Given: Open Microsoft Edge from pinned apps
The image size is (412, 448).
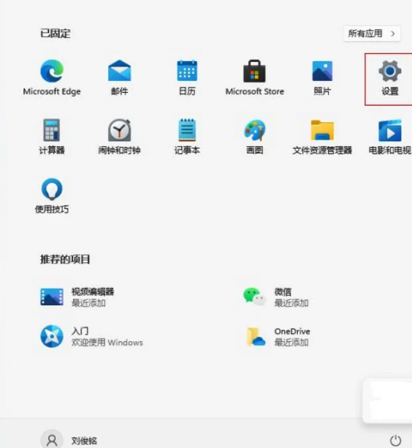Looking at the screenshot, I should point(52,77).
